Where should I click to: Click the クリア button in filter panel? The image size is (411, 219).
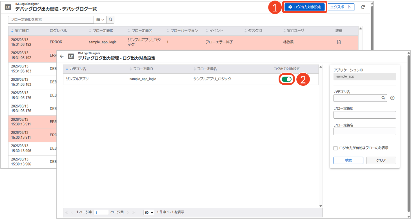click(381, 160)
